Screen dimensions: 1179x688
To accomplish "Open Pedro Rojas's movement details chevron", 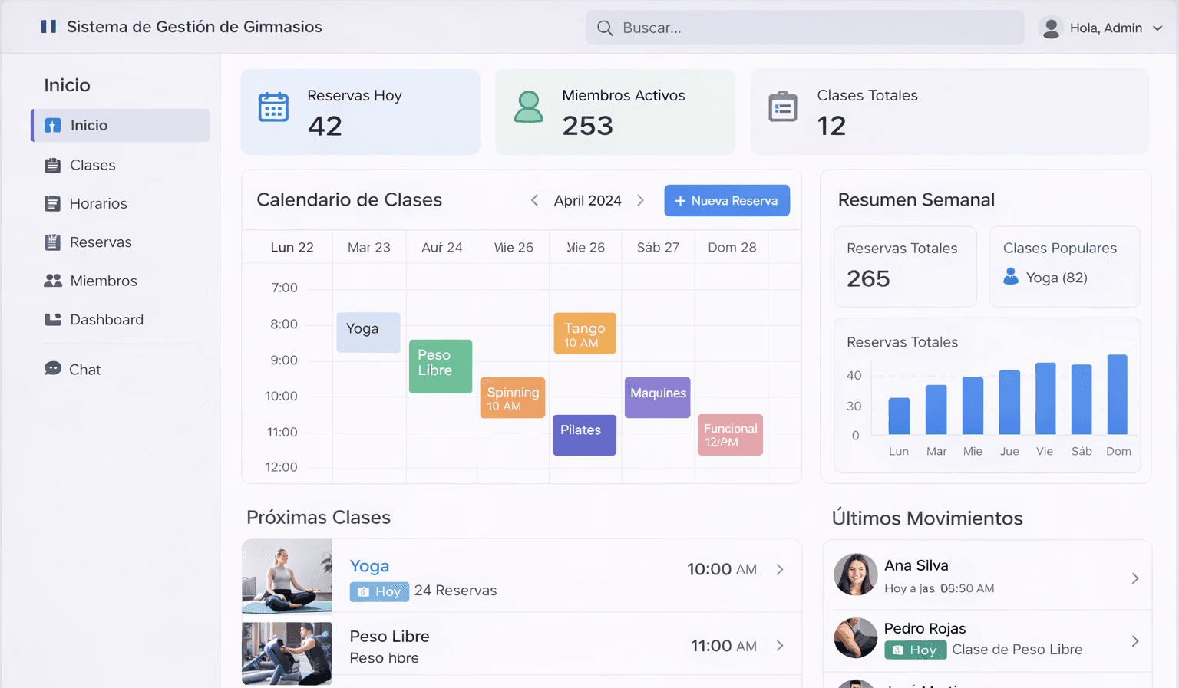I will [x=1134, y=641].
